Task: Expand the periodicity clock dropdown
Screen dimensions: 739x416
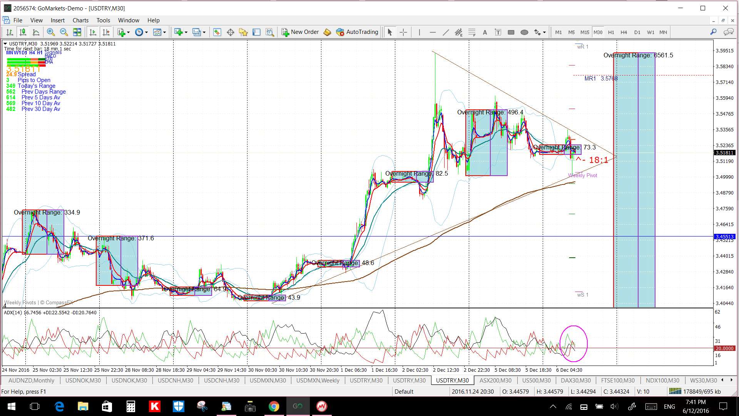Action: click(146, 33)
